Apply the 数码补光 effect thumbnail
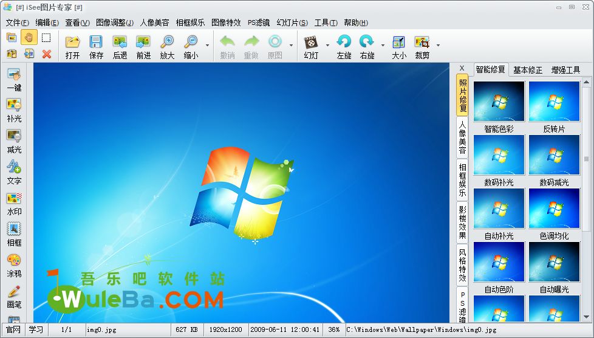Image resolution: width=594 pixels, height=338 pixels. tap(499, 155)
